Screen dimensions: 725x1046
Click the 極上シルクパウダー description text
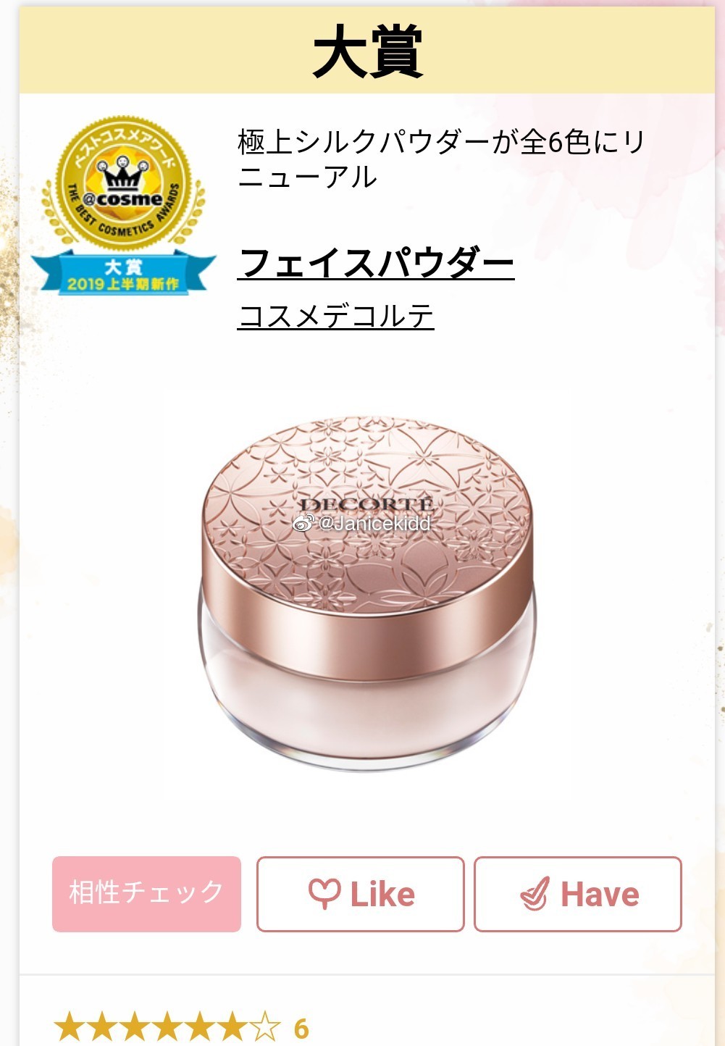pos(441,159)
